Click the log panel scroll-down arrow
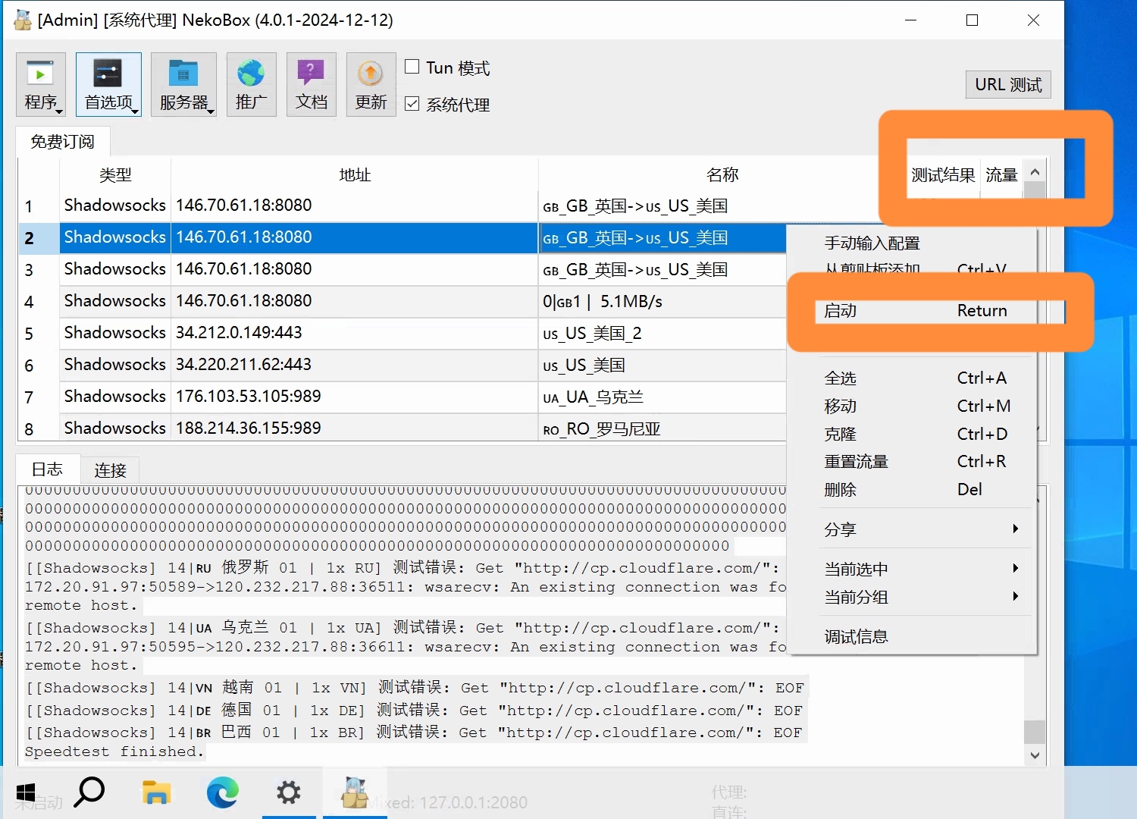 [x=1035, y=755]
